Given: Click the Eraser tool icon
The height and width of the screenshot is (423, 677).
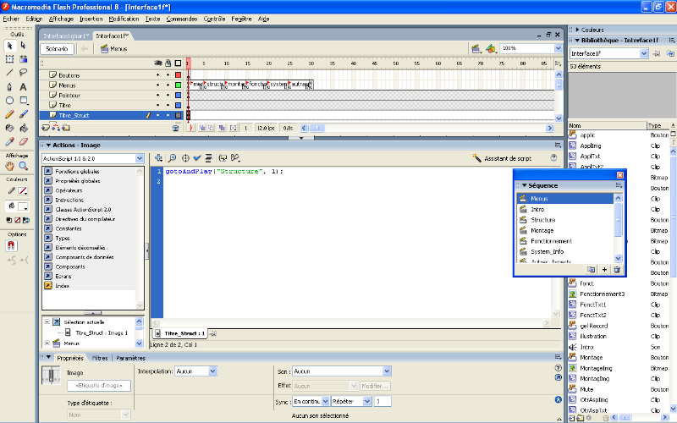Looking at the screenshot, I should point(24,140).
